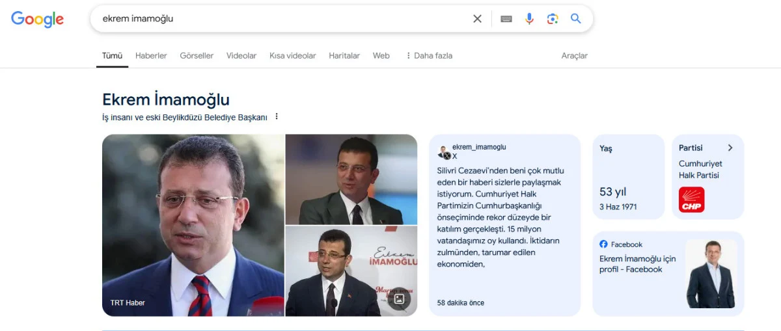781x331 pixels.
Task: Click the search input field
Action: tap(284, 19)
